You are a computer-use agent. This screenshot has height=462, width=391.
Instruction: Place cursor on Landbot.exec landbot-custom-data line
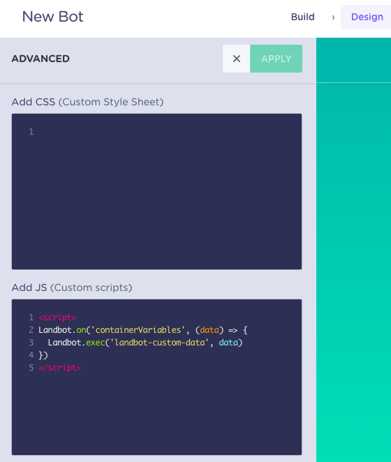(x=145, y=343)
